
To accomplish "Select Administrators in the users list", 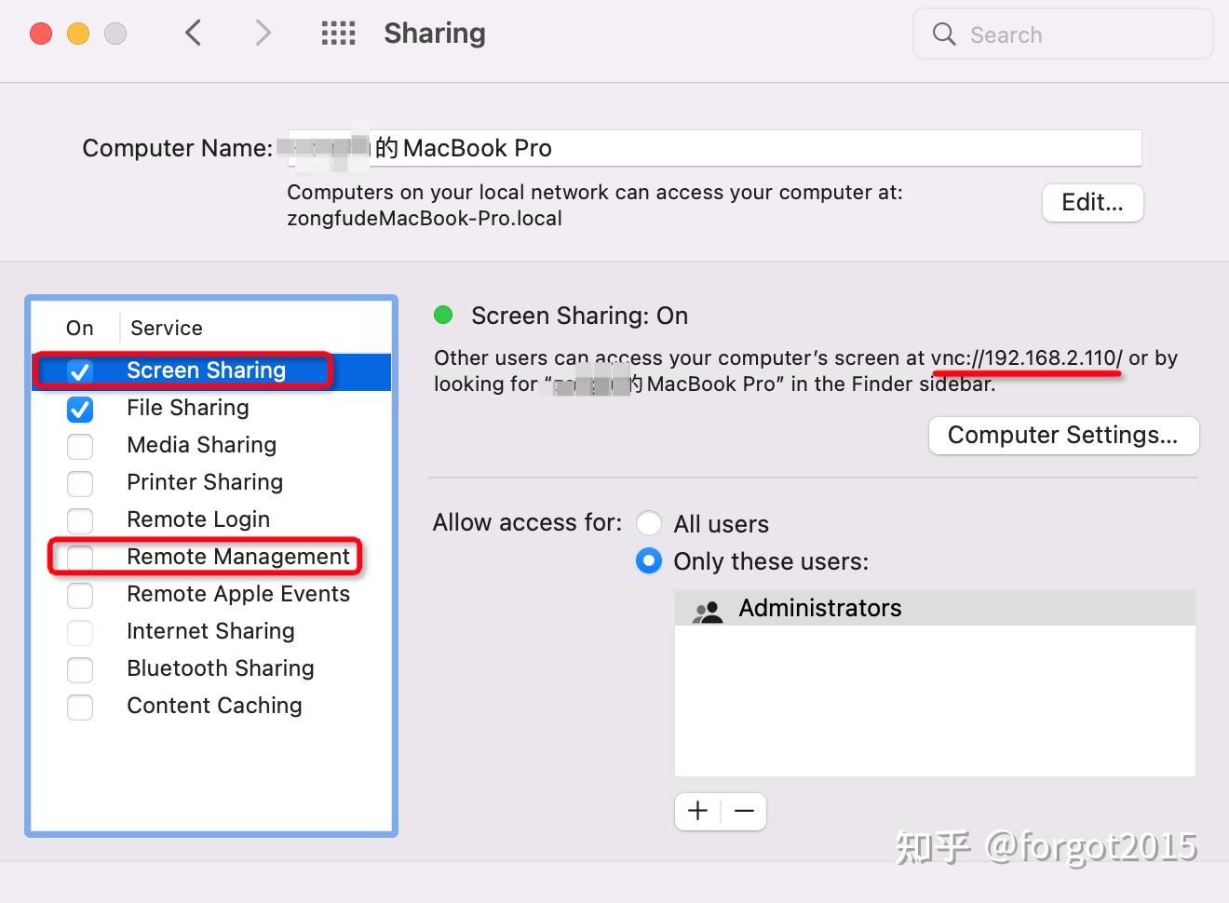I will click(x=935, y=608).
